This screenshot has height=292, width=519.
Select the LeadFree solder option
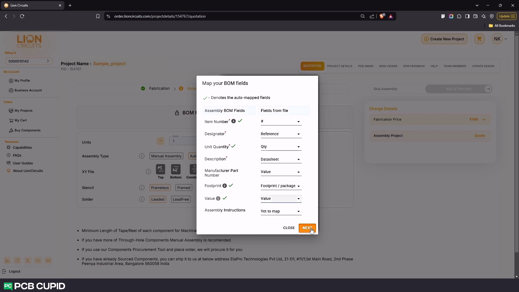tap(181, 199)
